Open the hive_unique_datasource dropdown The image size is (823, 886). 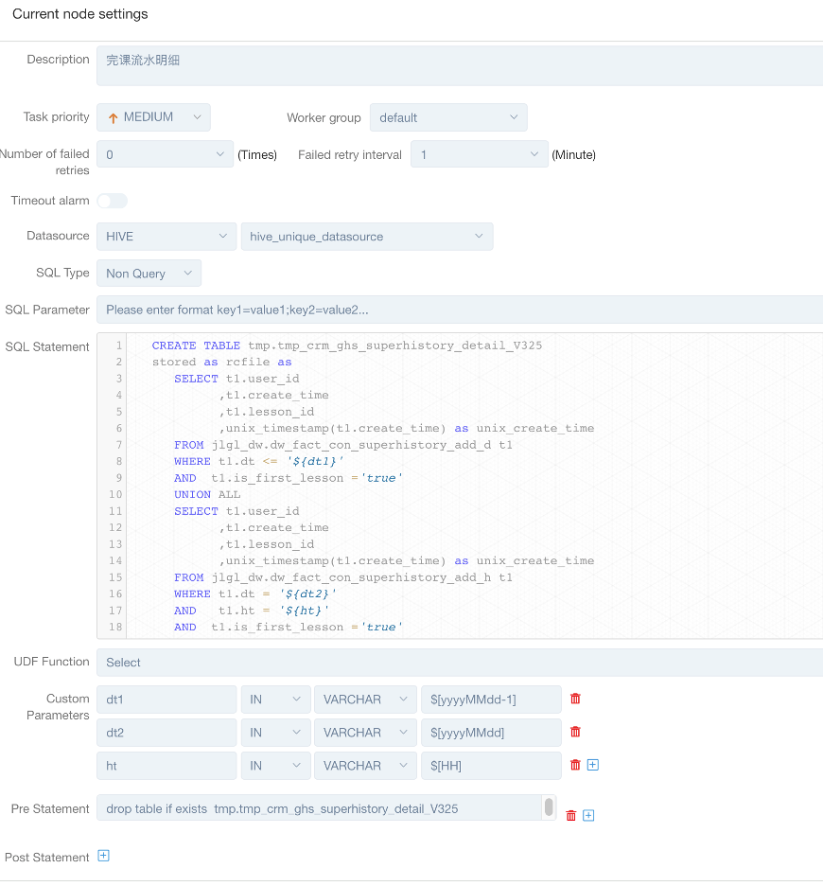click(367, 237)
